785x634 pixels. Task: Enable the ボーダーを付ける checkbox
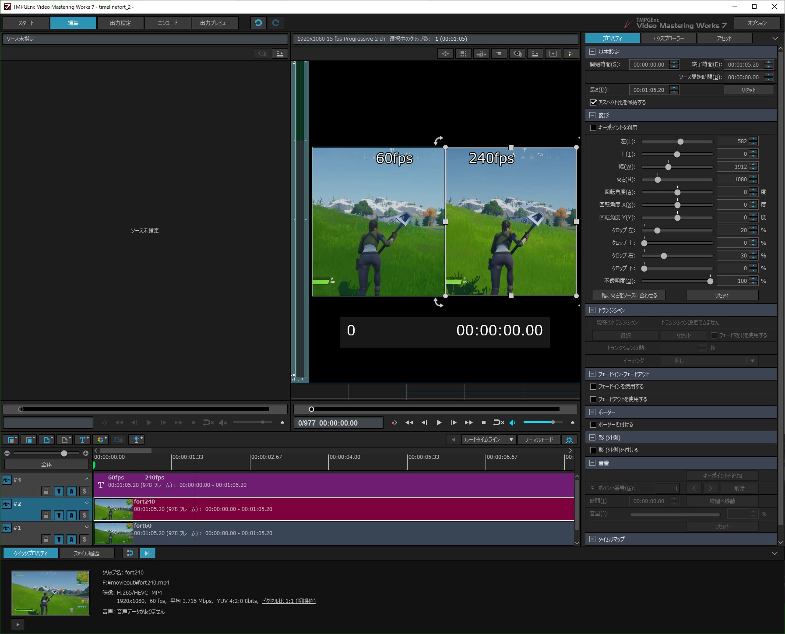tap(593, 425)
